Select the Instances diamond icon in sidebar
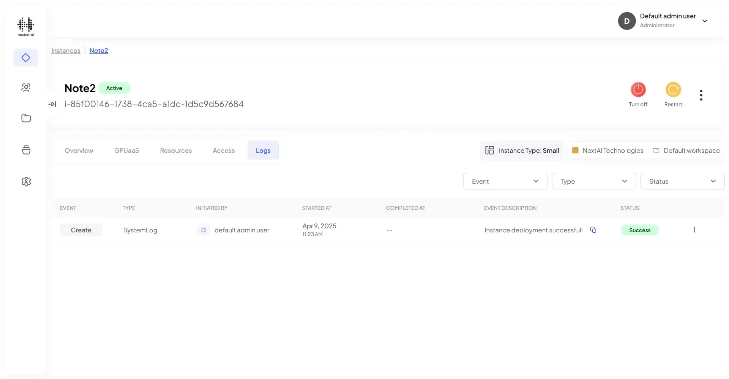729x379 pixels. (25, 58)
